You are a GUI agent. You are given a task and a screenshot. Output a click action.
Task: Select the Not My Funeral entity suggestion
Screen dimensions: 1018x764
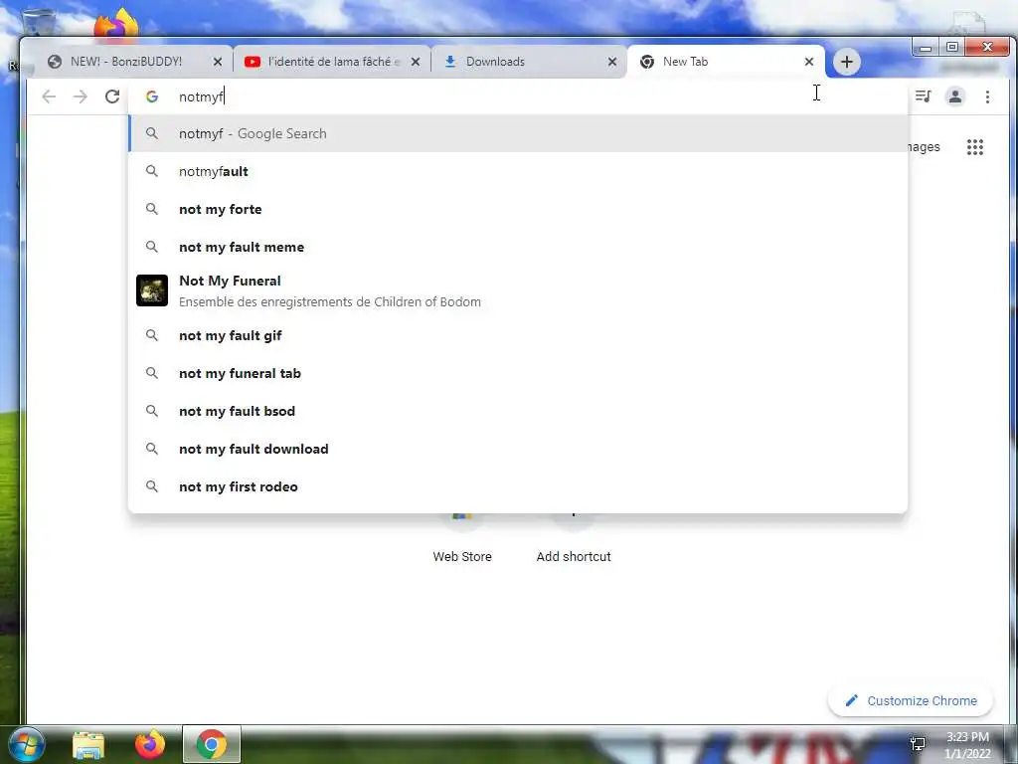[x=518, y=290]
